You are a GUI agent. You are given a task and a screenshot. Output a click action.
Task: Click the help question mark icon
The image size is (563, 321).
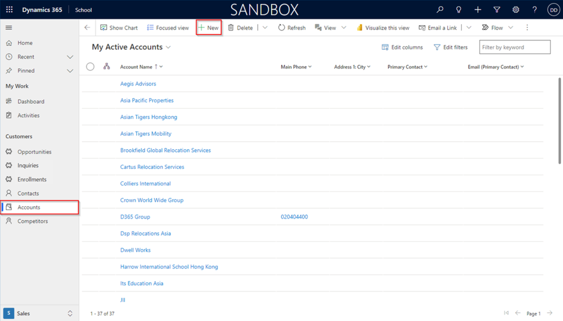[x=534, y=10]
